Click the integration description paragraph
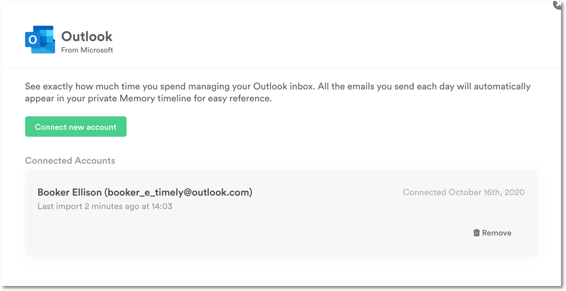The height and width of the screenshot is (291, 566). (277, 92)
